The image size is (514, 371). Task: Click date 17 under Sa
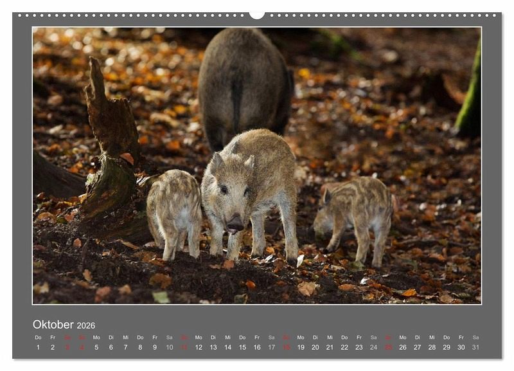pos(271,347)
